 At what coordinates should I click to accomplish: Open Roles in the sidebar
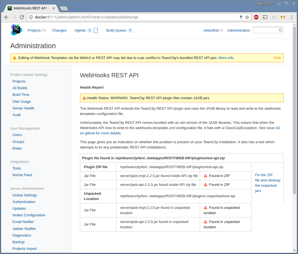click(17, 148)
